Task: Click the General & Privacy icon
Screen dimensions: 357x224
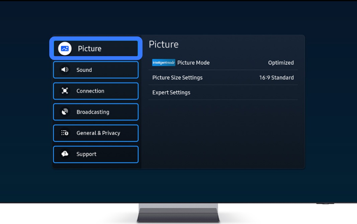Action: (x=65, y=133)
